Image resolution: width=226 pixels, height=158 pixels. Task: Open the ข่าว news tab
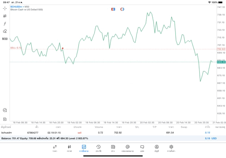pos(113,148)
